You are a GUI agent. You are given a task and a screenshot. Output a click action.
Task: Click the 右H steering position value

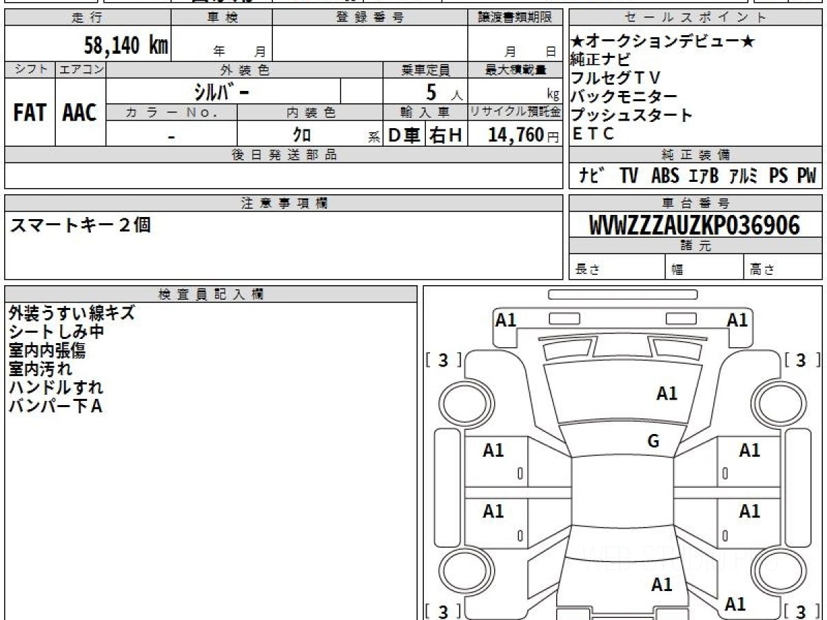[446, 135]
